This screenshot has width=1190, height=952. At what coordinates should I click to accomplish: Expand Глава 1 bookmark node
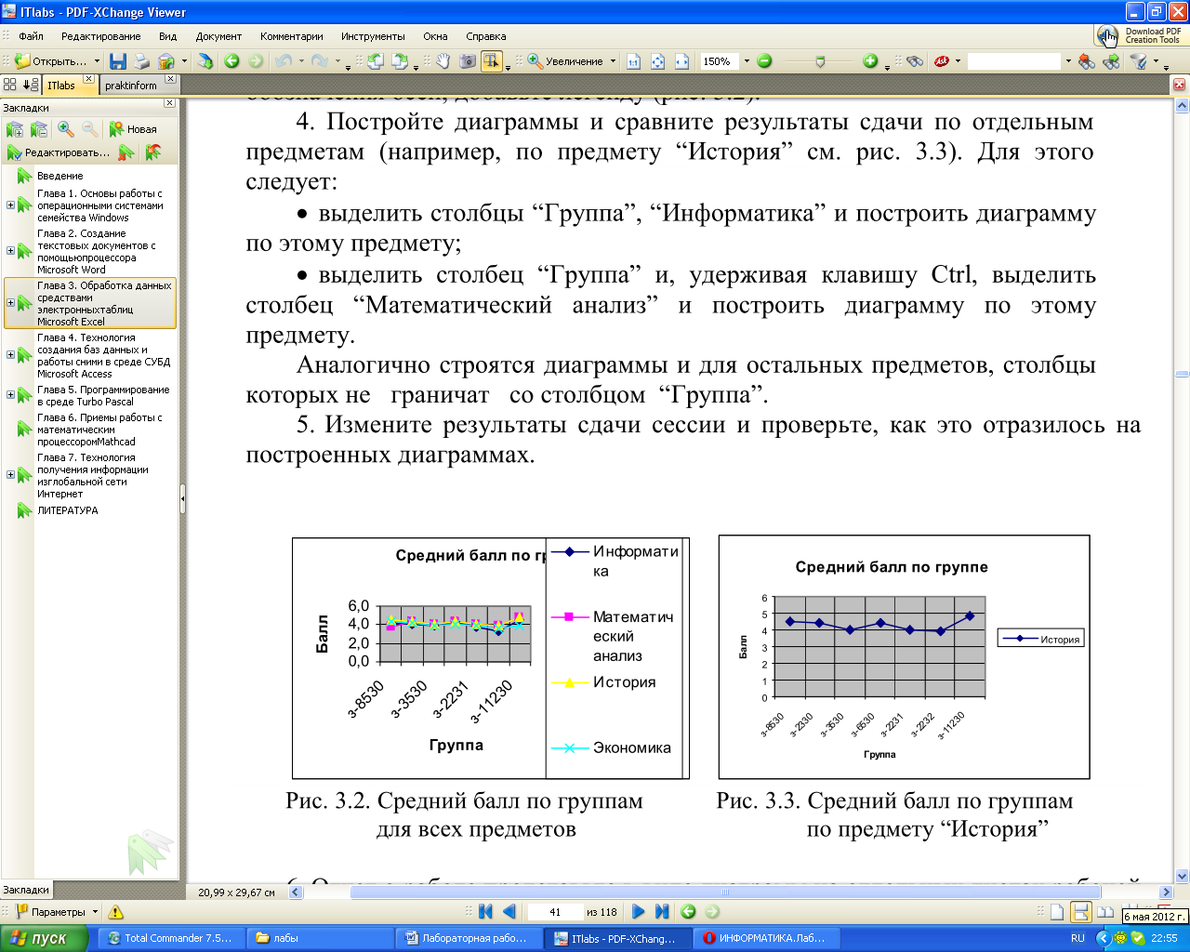pos(10,205)
